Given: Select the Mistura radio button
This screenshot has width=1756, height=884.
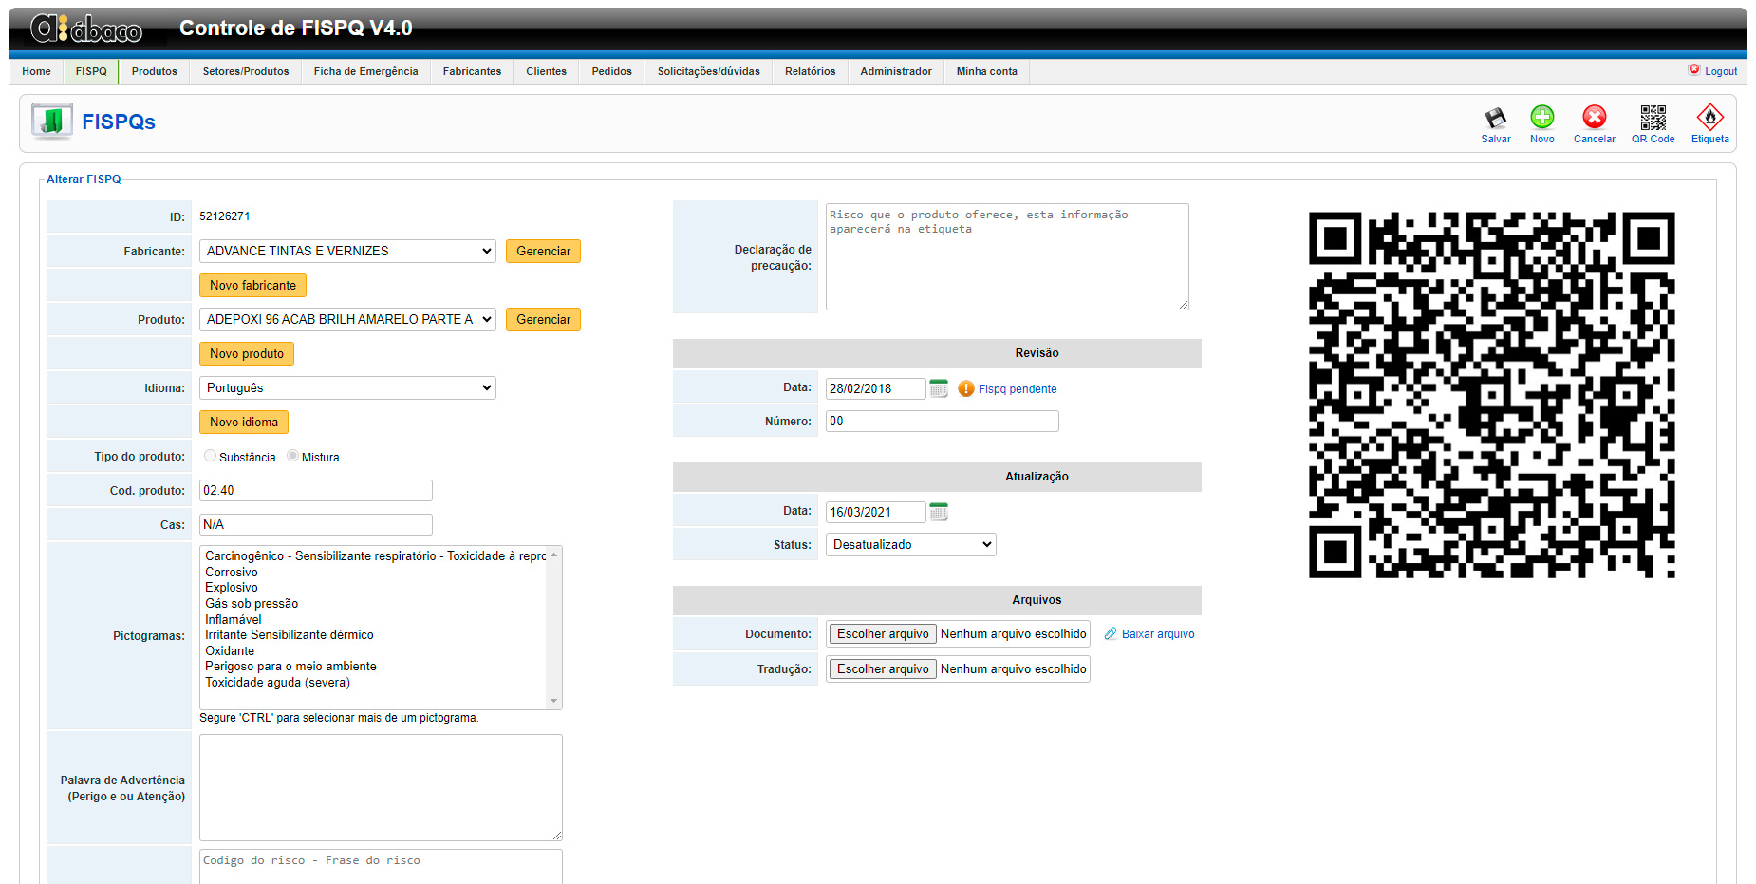Looking at the screenshot, I should coord(292,456).
